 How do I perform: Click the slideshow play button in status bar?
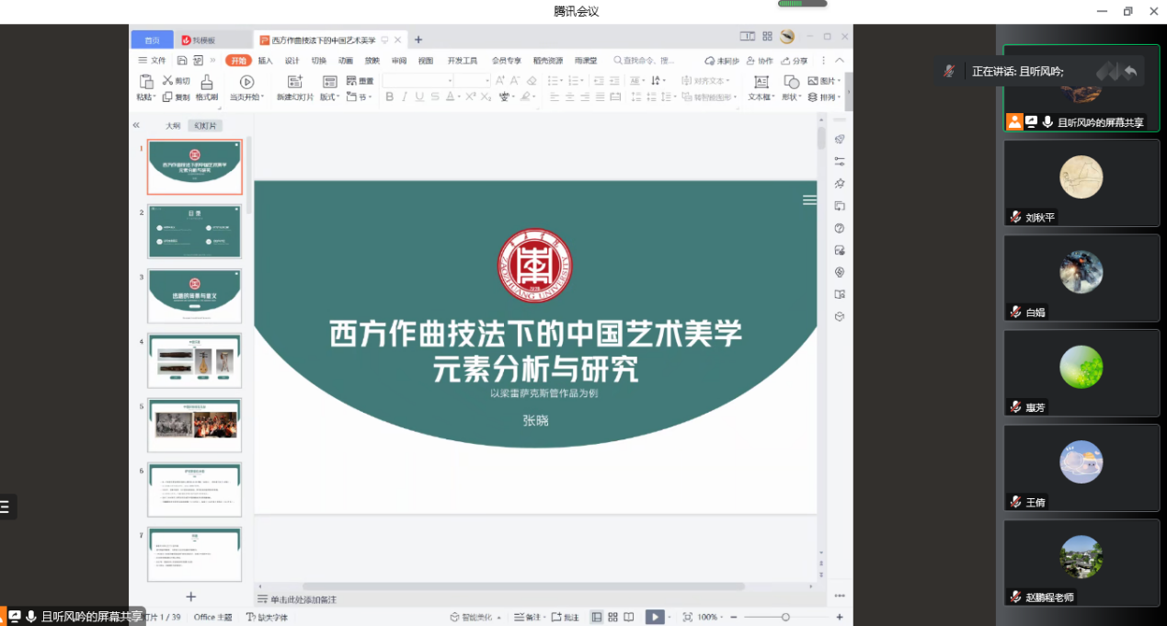pyautogui.click(x=654, y=617)
